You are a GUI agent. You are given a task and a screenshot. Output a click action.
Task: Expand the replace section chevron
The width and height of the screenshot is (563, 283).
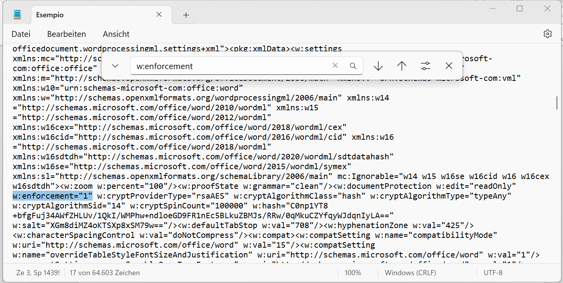point(115,66)
